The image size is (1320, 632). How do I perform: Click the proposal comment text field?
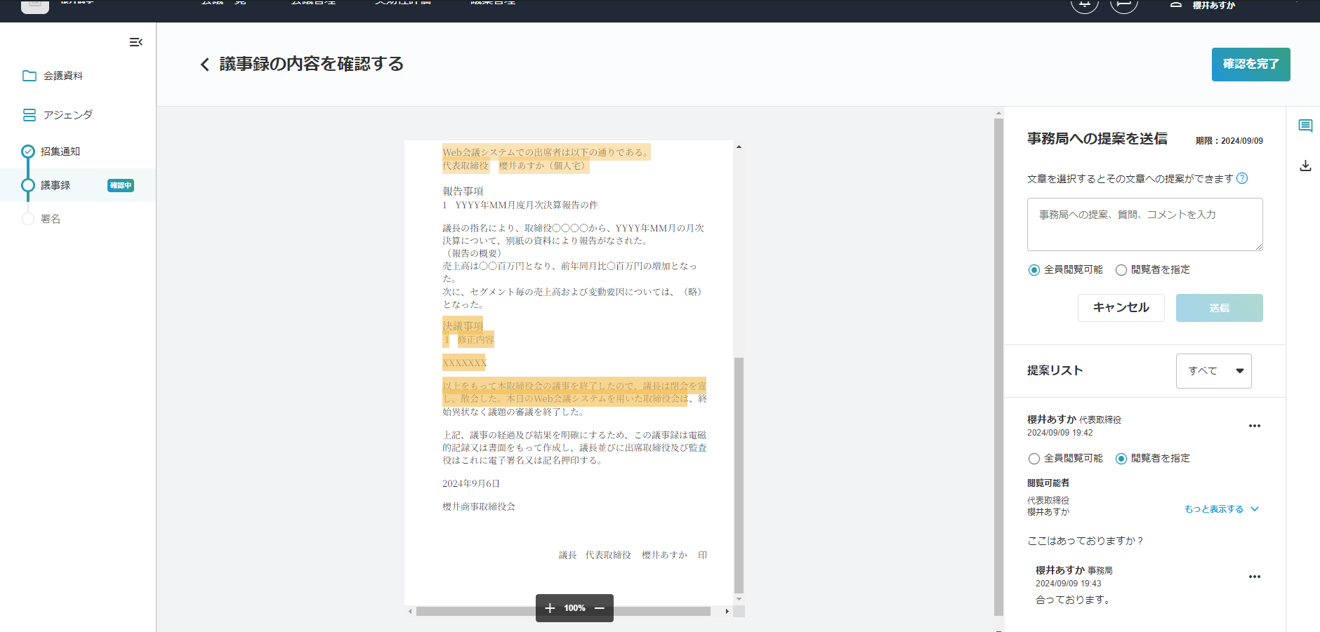tap(1144, 224)
